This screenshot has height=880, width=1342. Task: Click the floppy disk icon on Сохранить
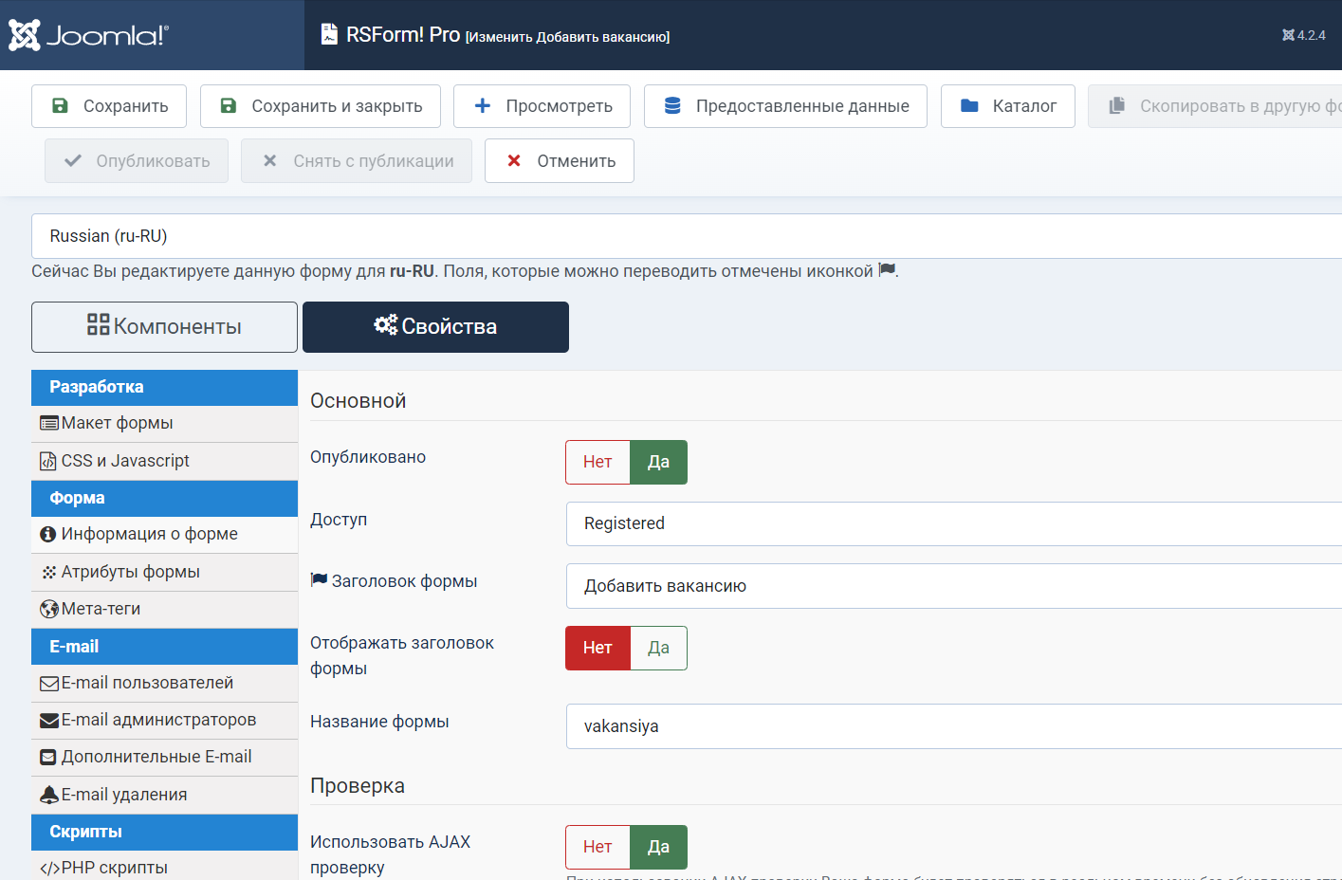pos(60,106)
